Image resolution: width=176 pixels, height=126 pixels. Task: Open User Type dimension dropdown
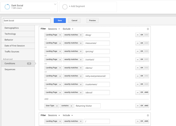[x=52, y=106]
